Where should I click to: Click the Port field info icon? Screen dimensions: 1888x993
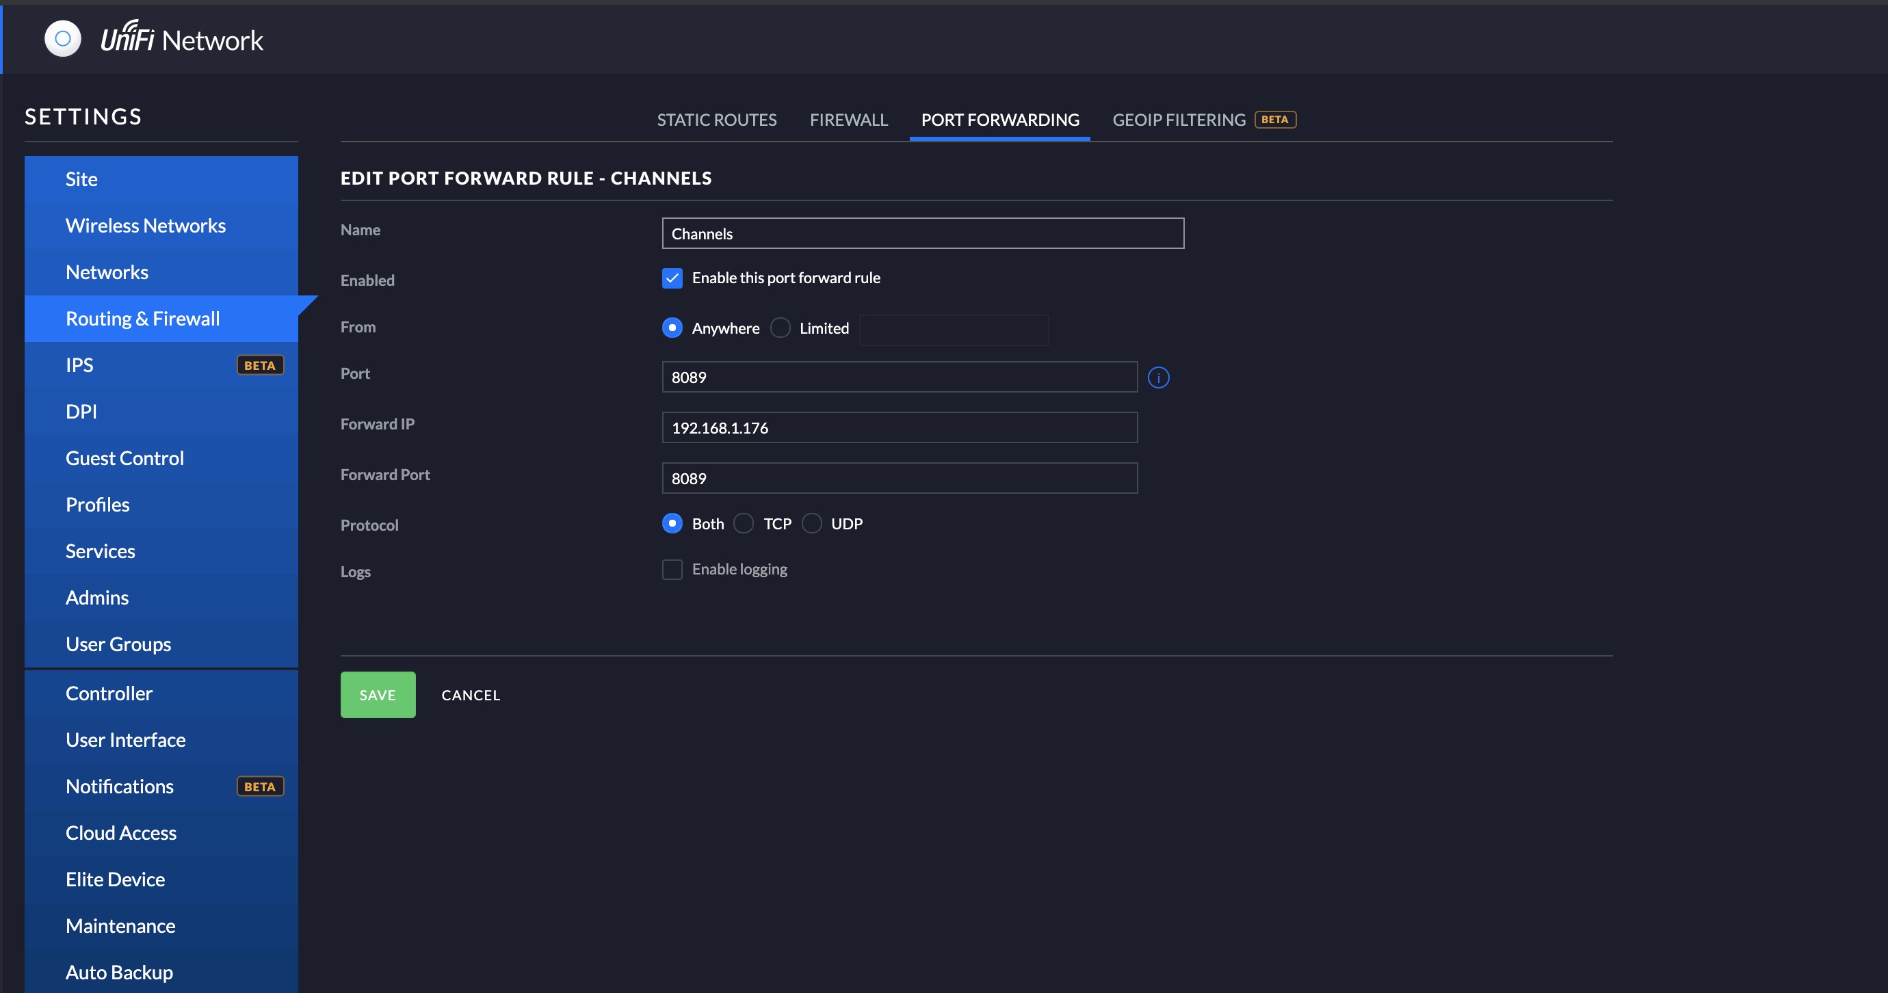pyautogui.click(x=1158, y=378)
